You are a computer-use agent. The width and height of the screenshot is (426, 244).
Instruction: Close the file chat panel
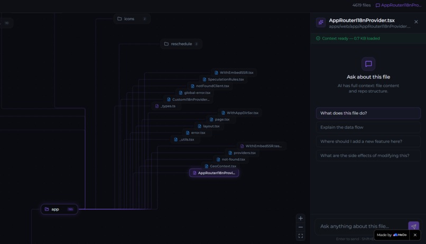(x=416, y=22)
